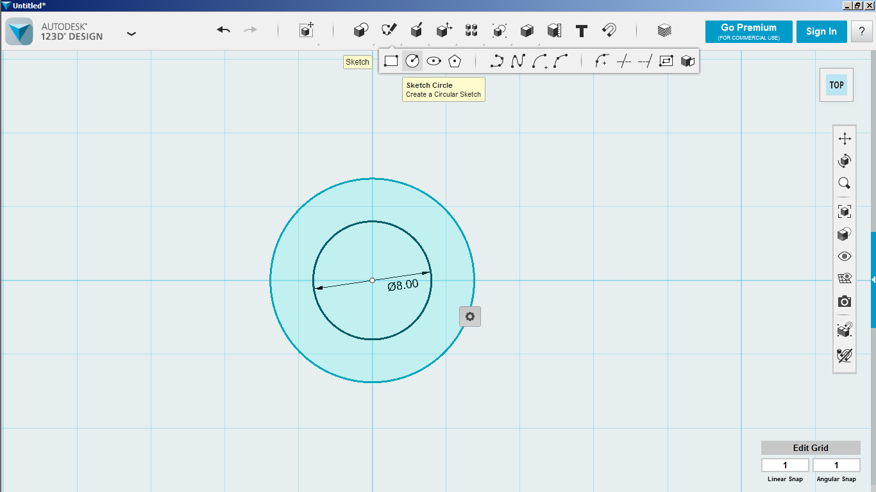Open the Primitives menu
The height and width of the screenshot is (492, 876).
pyautogui.click(x=361, y=30)
